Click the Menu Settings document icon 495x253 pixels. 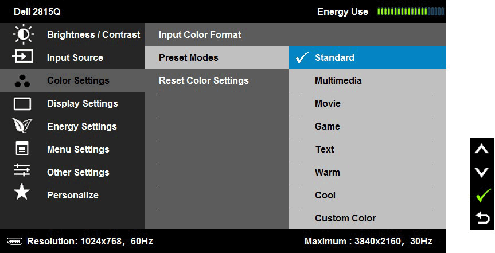click(x=22, y=149)
